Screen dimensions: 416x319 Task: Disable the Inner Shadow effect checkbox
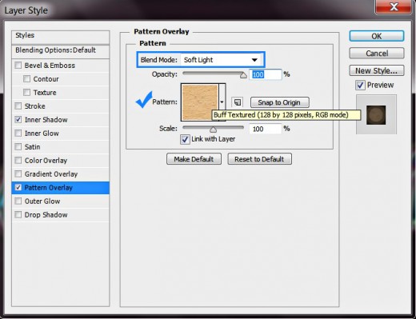(x=18, y=120)
